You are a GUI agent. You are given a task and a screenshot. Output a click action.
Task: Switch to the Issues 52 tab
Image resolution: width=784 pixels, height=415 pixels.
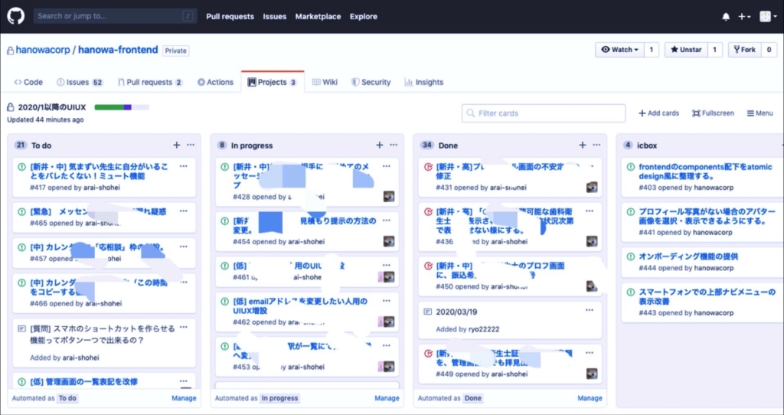80,82
